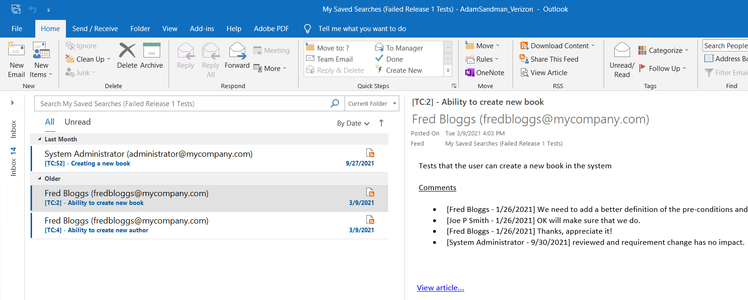Open the Send / Receive tab
This screenshot has width=748, height=300.
[95, 29]
